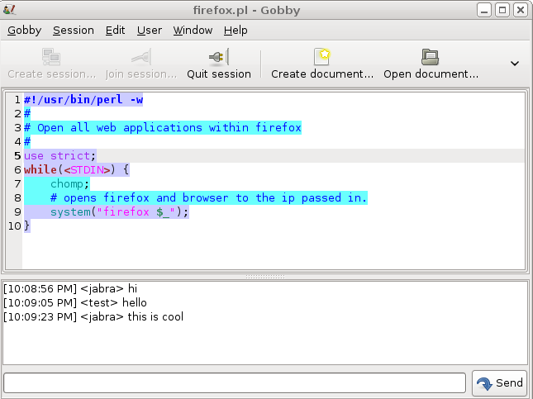Click the Open document folder icon

[430, 57]
